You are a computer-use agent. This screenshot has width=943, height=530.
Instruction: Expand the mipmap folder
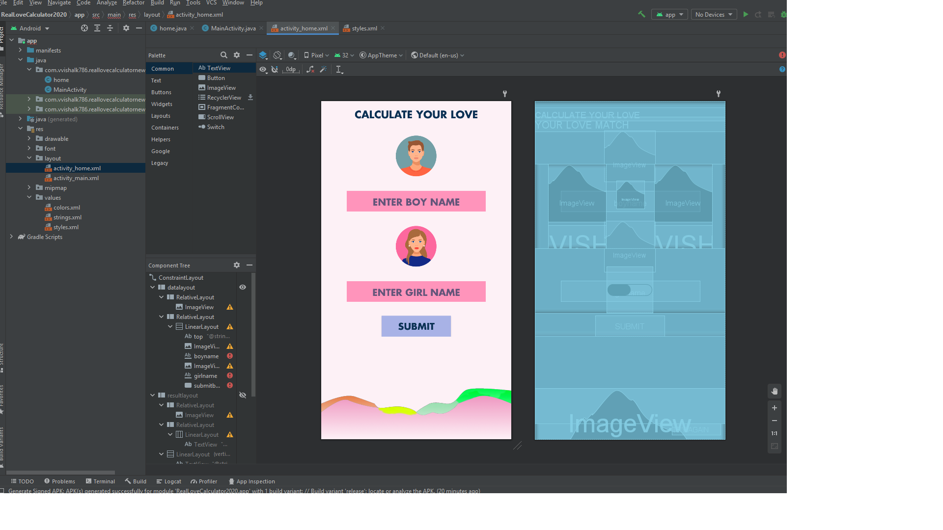pyautogui.click(x=29, y=187)
